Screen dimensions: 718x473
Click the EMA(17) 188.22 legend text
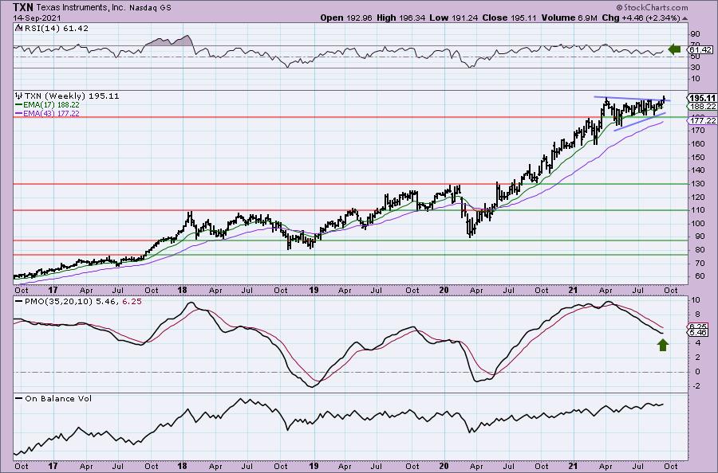tap(51, 104)
